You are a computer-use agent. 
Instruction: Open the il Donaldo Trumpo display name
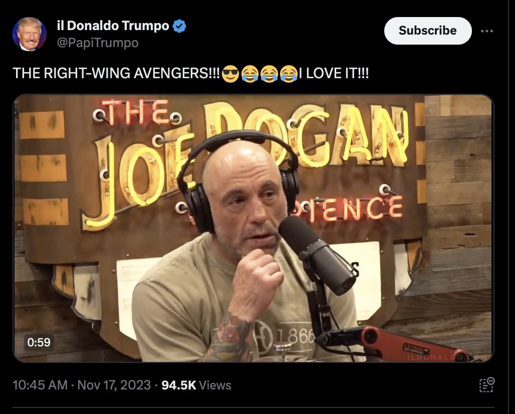113,26
